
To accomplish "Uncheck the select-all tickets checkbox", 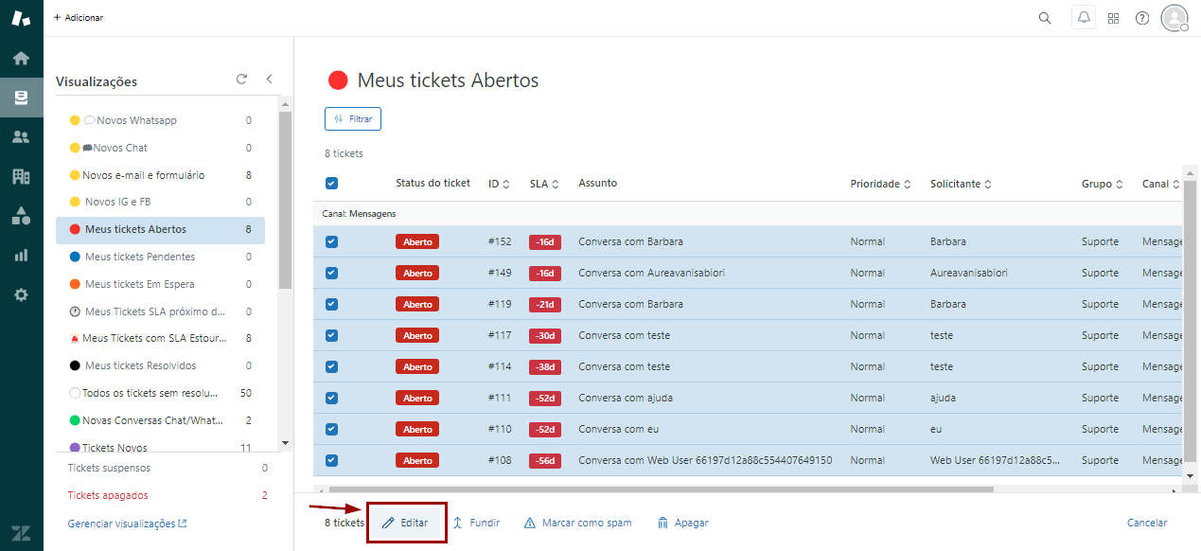I will click(x=331, y=184).
